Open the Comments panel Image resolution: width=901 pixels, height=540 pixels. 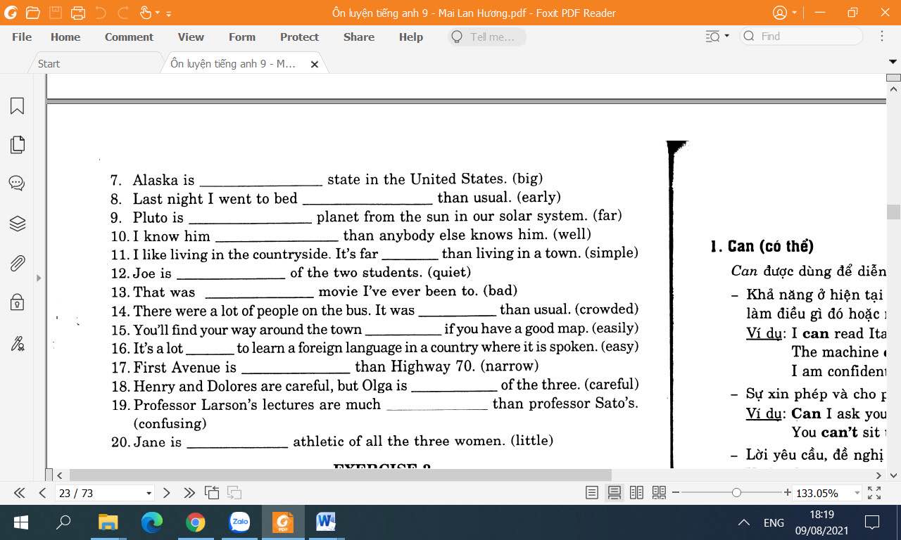point(17,184)
